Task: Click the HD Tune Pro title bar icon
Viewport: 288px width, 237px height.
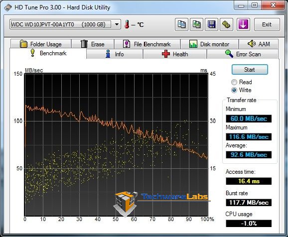Action: pyautogui.click(x=8, y=7)
